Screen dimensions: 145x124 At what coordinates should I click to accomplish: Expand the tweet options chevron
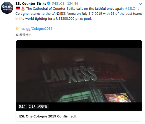click(140, 4)
